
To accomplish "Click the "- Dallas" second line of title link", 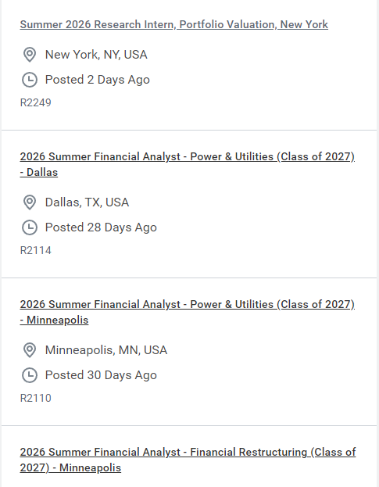I will (x=39, y=173).
